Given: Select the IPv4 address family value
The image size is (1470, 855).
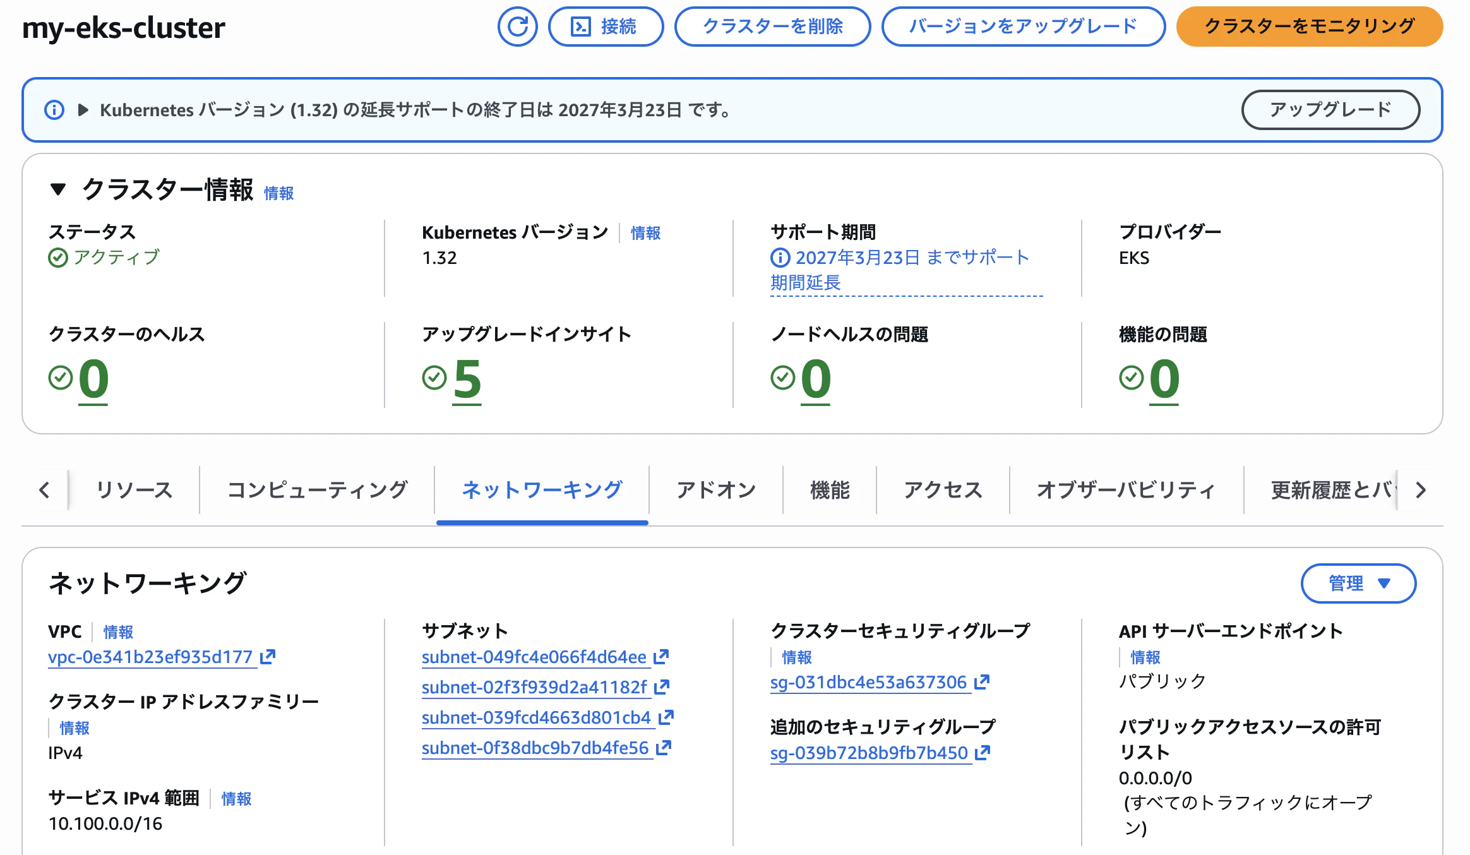Looking at the screenshot, I should [x=65, y=753].
